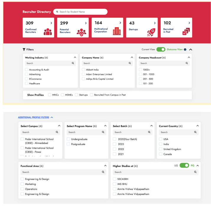Click the Multinational Corporation building icon
Viewport: 211px width, 207px height.
pos(117,31)
